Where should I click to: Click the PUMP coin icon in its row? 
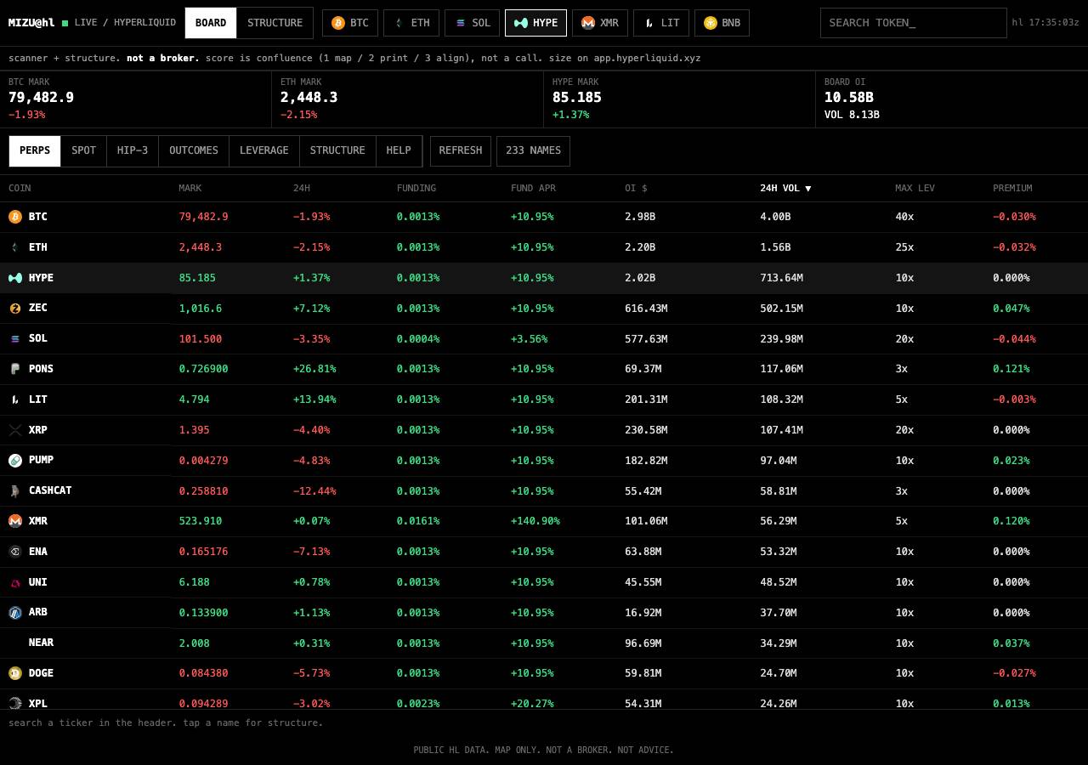click(x=14, y=461)
